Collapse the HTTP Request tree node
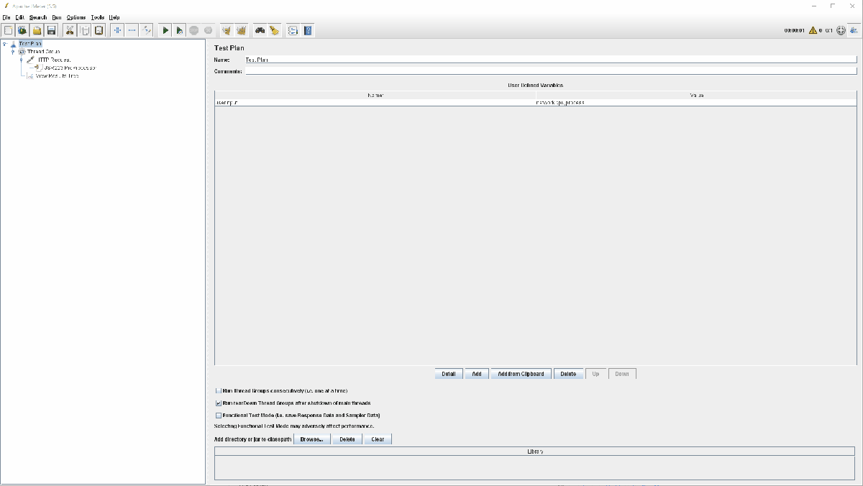 click(x=21, y=60)
